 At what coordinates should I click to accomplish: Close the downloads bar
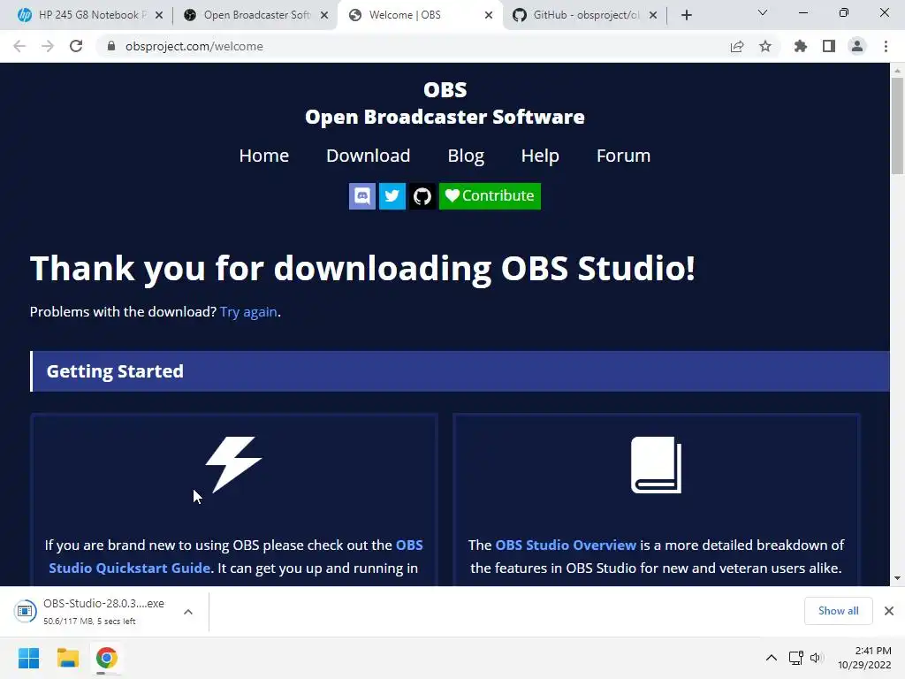pyautogui.click(x=889, y=611)
